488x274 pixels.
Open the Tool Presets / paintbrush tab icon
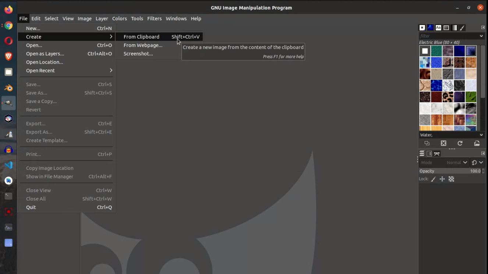point(462,28)
